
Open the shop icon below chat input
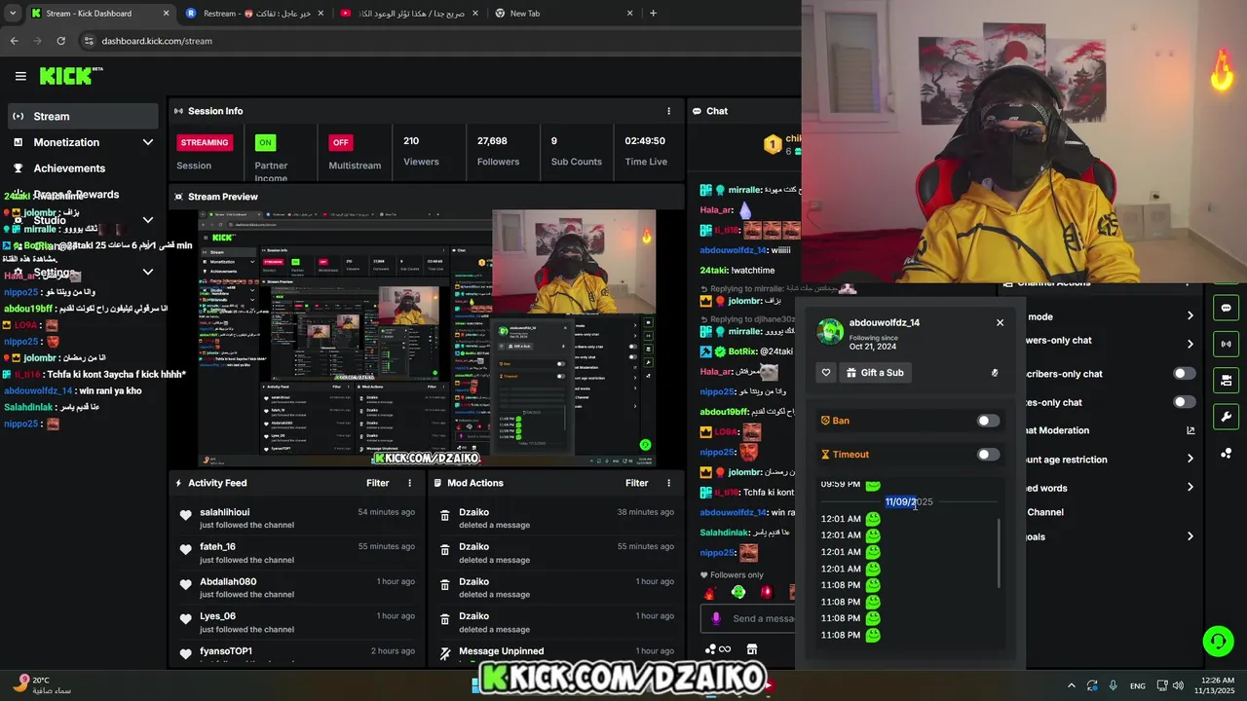pos(752,649)
